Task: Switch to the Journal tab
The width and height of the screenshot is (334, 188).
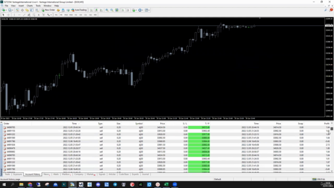Action: click(x=145, y=174)
